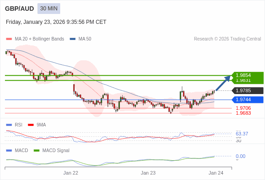Click the GBP/AUD pair title
265x180 pixels.
(19, 9)
